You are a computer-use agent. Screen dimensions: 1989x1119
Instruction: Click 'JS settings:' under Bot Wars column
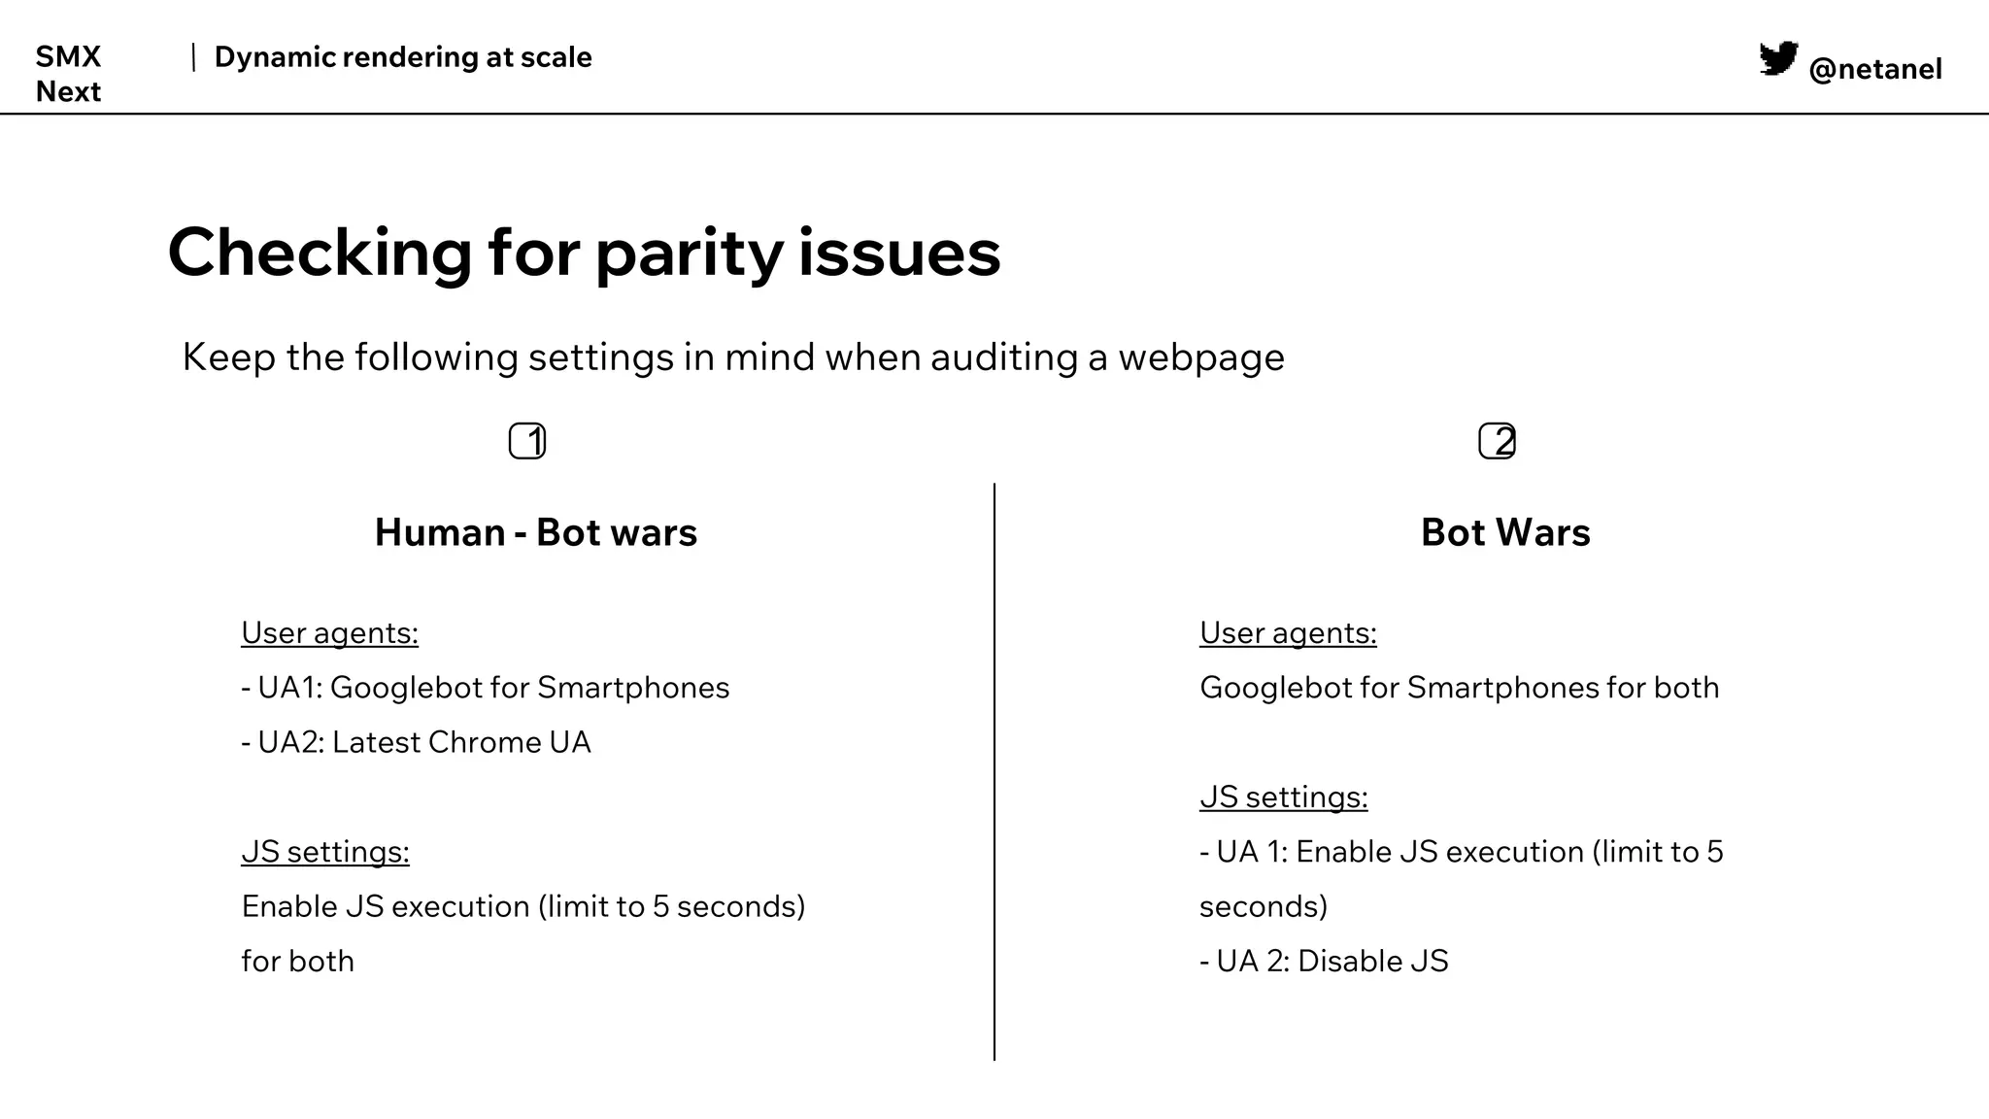[1284, 797]
